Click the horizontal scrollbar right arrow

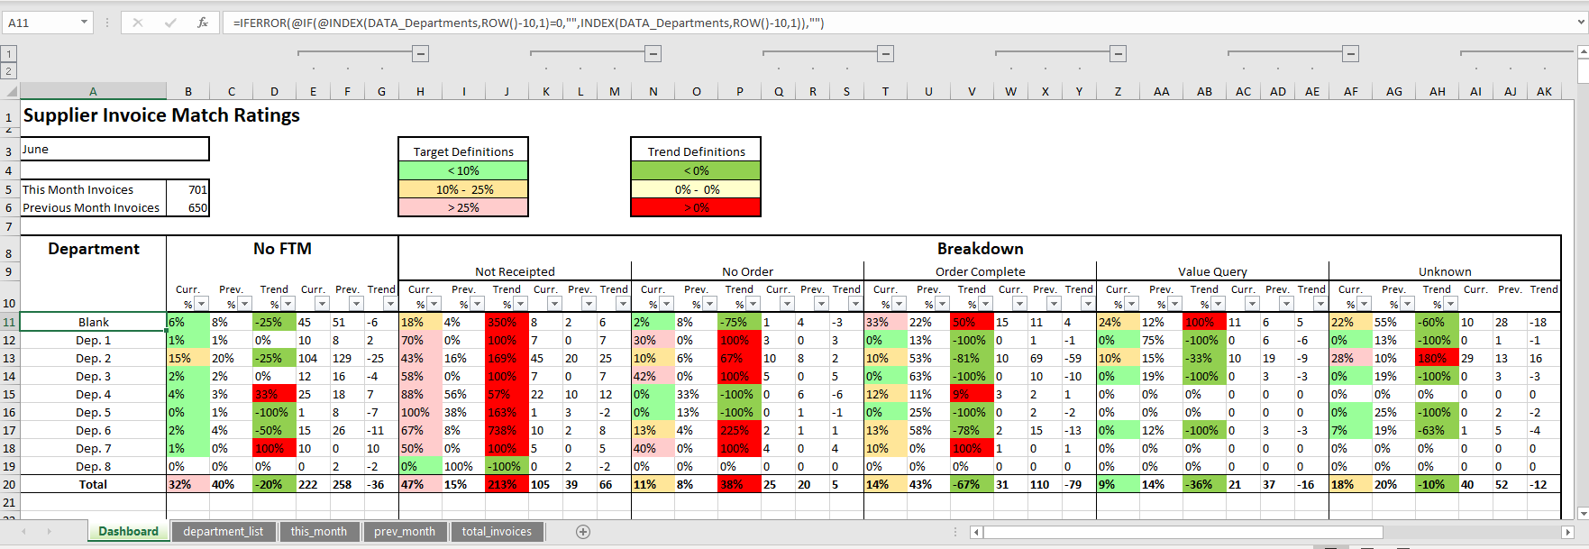pos(1567,532)
